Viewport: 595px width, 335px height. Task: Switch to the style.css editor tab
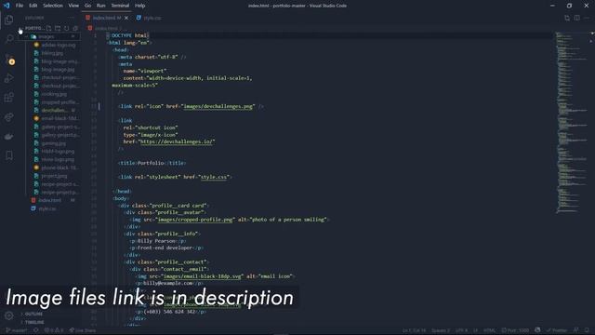[x=149, y=18]
